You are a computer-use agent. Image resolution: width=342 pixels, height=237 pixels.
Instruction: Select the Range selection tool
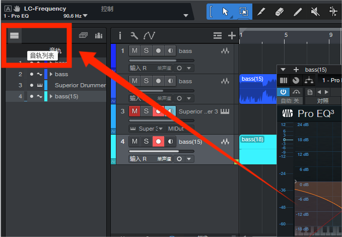coord(243,12)
